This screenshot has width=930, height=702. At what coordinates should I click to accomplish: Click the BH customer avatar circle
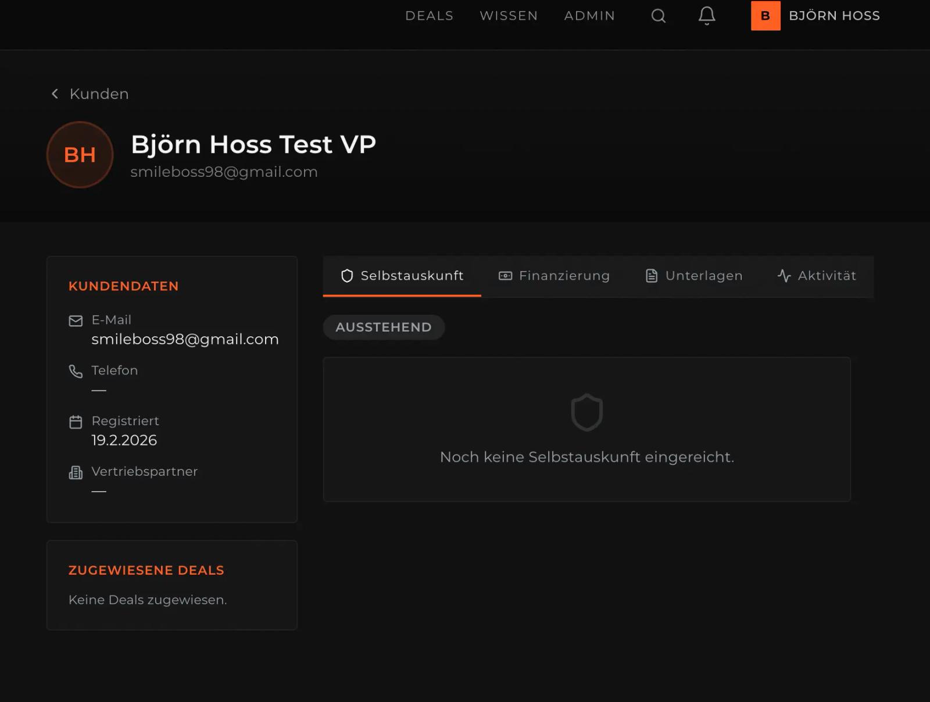(x=80, y=155)
